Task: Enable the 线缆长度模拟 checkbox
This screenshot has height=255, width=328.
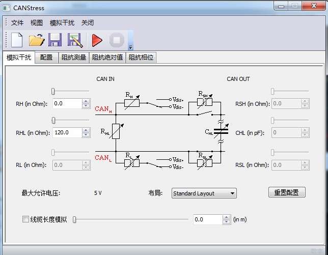Action: pyautogui.click(x=25, y=219)
